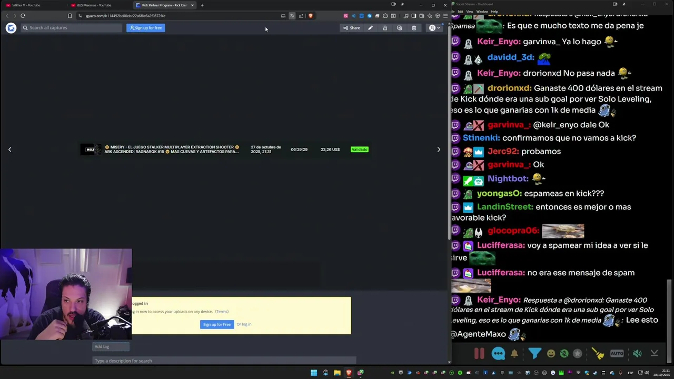674x379 pixels.
Task: Click the webcam overlay thumbnail
Action: click(66, 294)
